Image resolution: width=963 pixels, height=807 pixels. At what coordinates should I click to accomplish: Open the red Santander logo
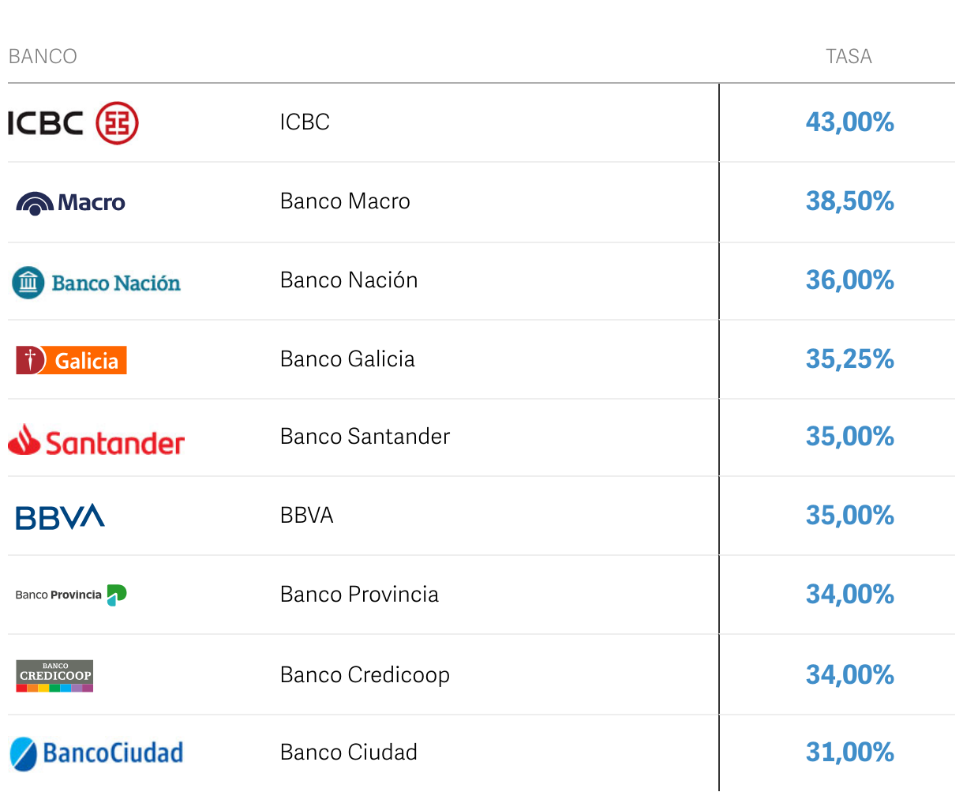click(x=96, y=441)
